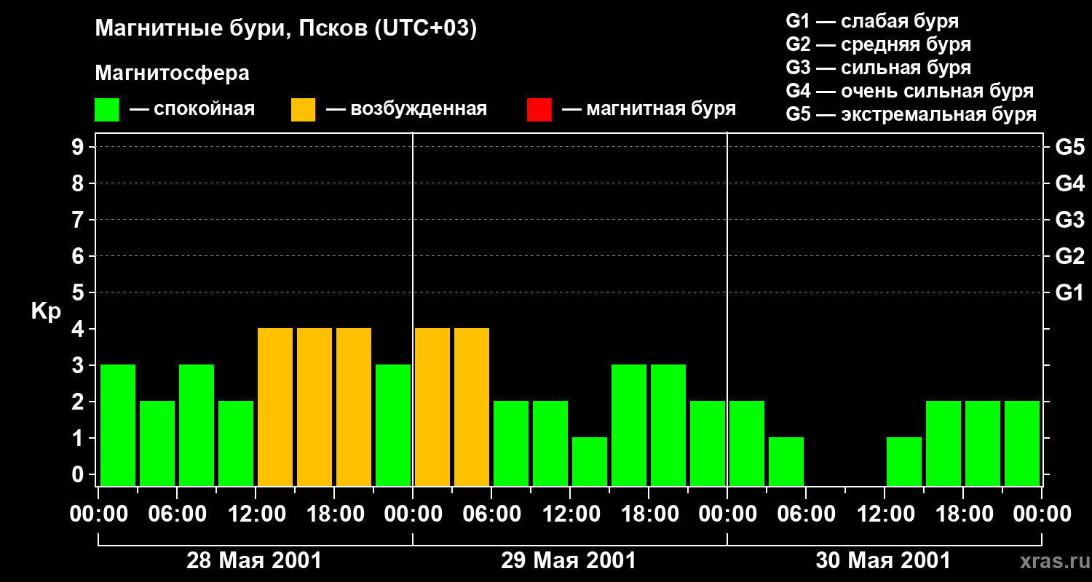Click the '06:00' time label for 29 May

coord(492,514)
